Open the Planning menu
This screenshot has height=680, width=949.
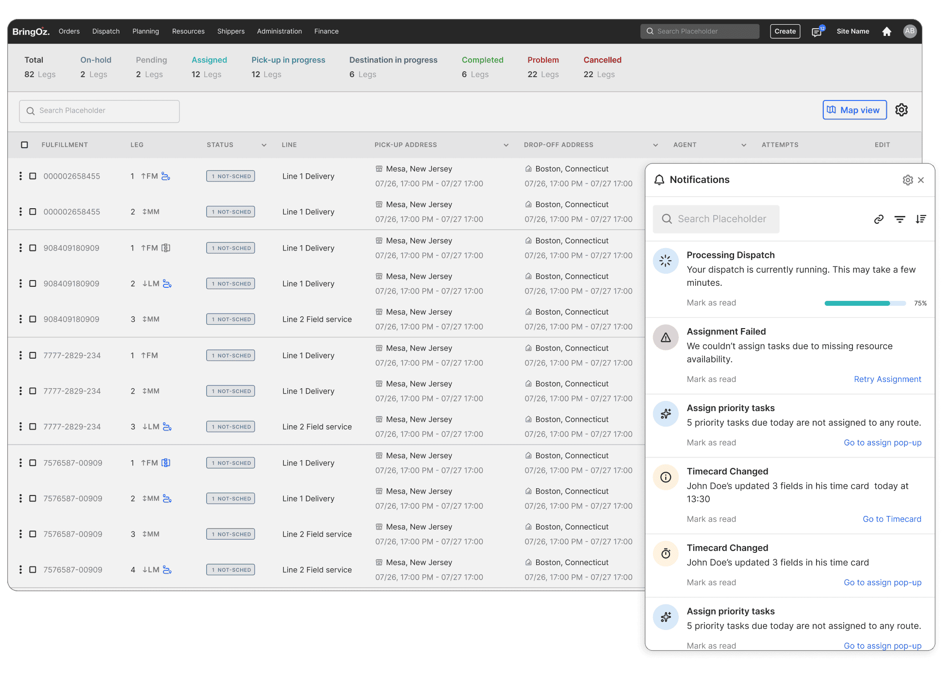(146, 31)
